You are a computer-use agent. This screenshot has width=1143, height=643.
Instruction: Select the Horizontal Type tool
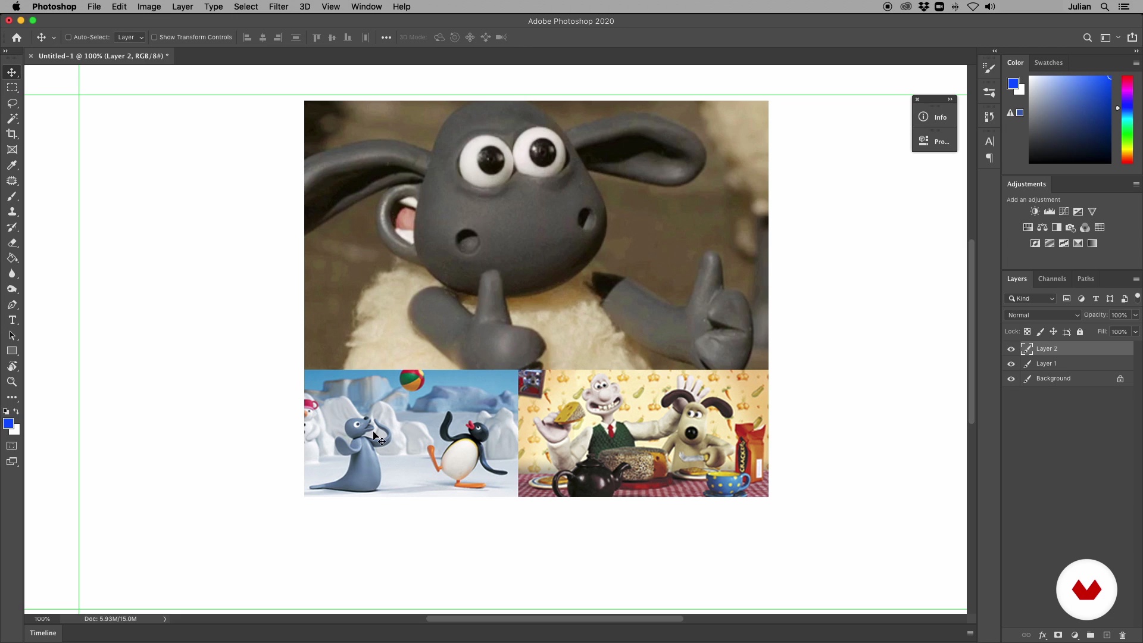12,320
